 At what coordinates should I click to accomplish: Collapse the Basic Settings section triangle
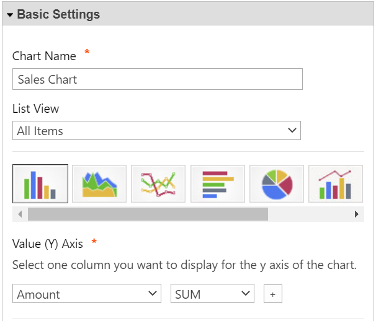(x=10, y=14)
